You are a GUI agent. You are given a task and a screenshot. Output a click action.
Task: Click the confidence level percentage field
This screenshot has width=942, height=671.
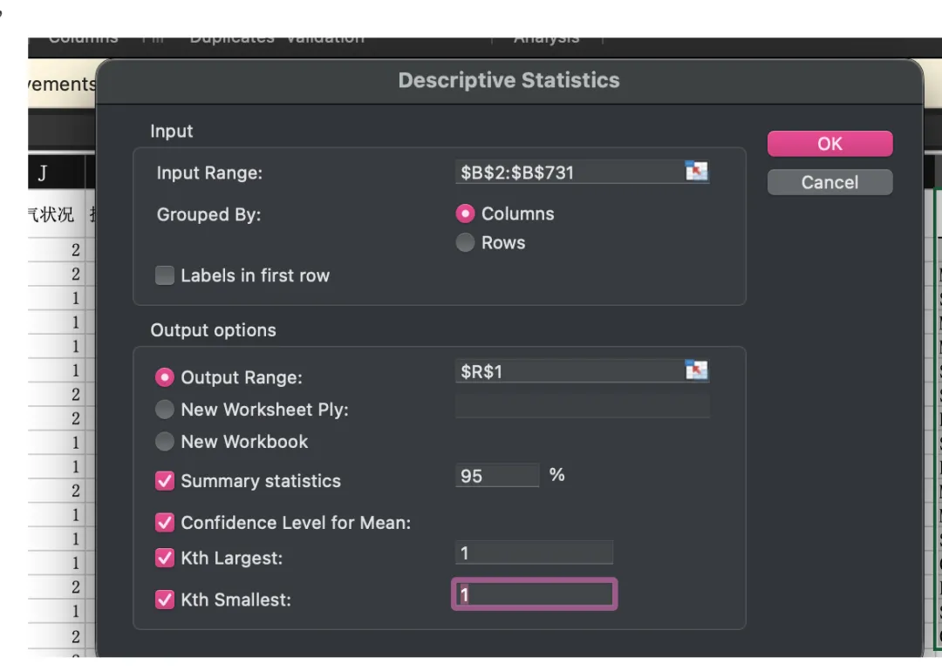[x=497, y=476]
